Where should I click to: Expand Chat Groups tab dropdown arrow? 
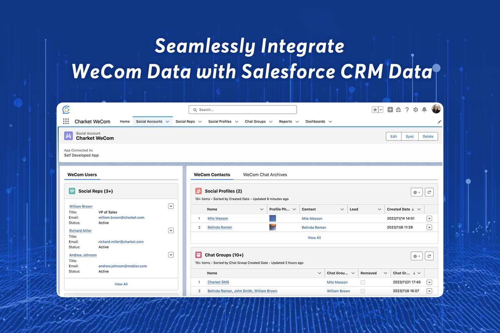coord(271,122)
